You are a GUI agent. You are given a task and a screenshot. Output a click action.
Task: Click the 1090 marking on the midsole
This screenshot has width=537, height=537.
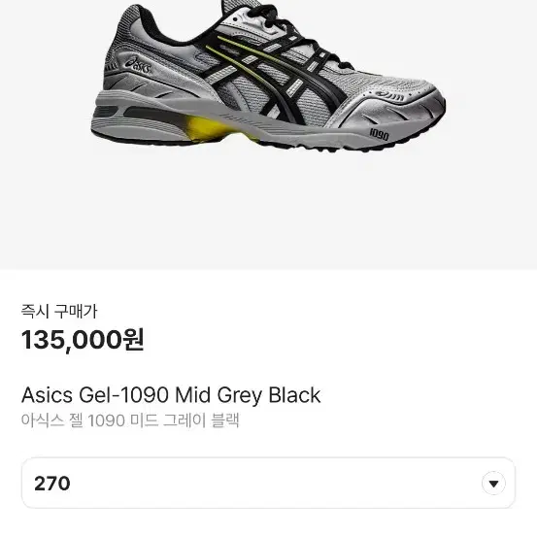(x=379, y=134)
